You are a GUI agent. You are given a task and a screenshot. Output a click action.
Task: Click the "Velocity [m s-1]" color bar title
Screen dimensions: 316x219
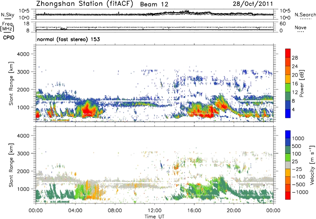pyautogui.click(x=312, y=165)
